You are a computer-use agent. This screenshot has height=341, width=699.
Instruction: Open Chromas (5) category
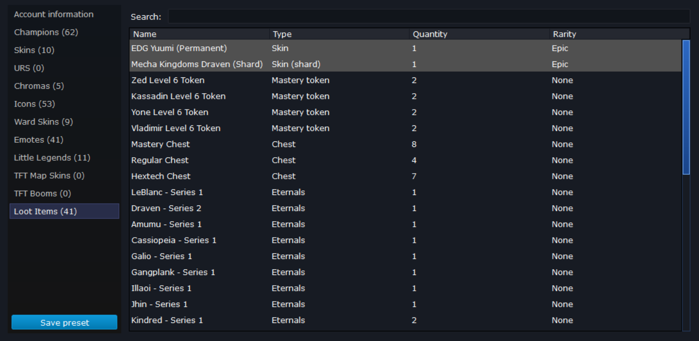(64, 86)
